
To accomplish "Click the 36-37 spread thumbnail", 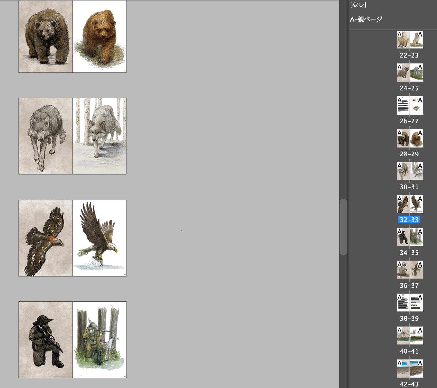I will coord(409,270).
